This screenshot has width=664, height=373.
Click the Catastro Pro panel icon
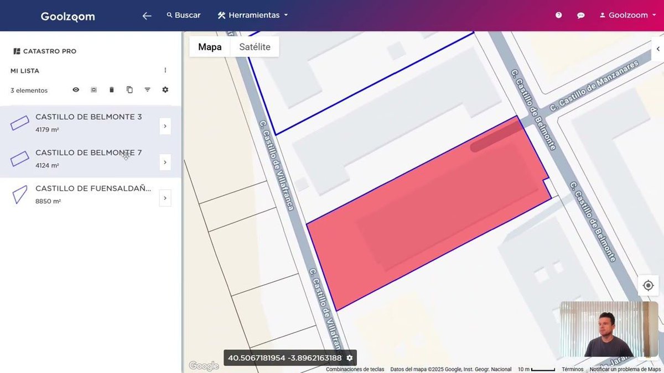17,51
